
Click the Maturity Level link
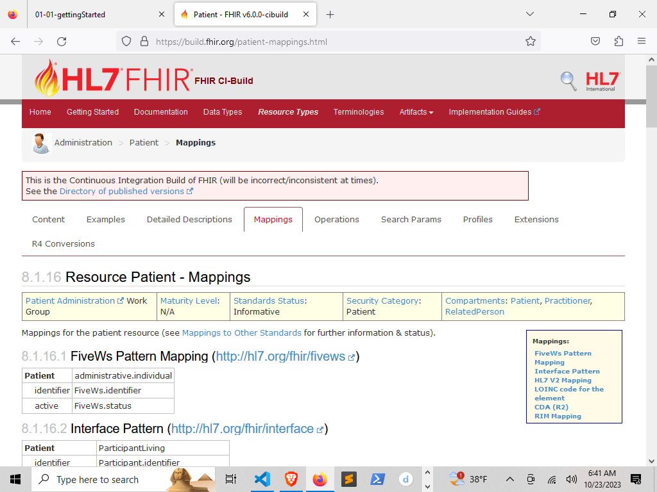pos(189,301)
